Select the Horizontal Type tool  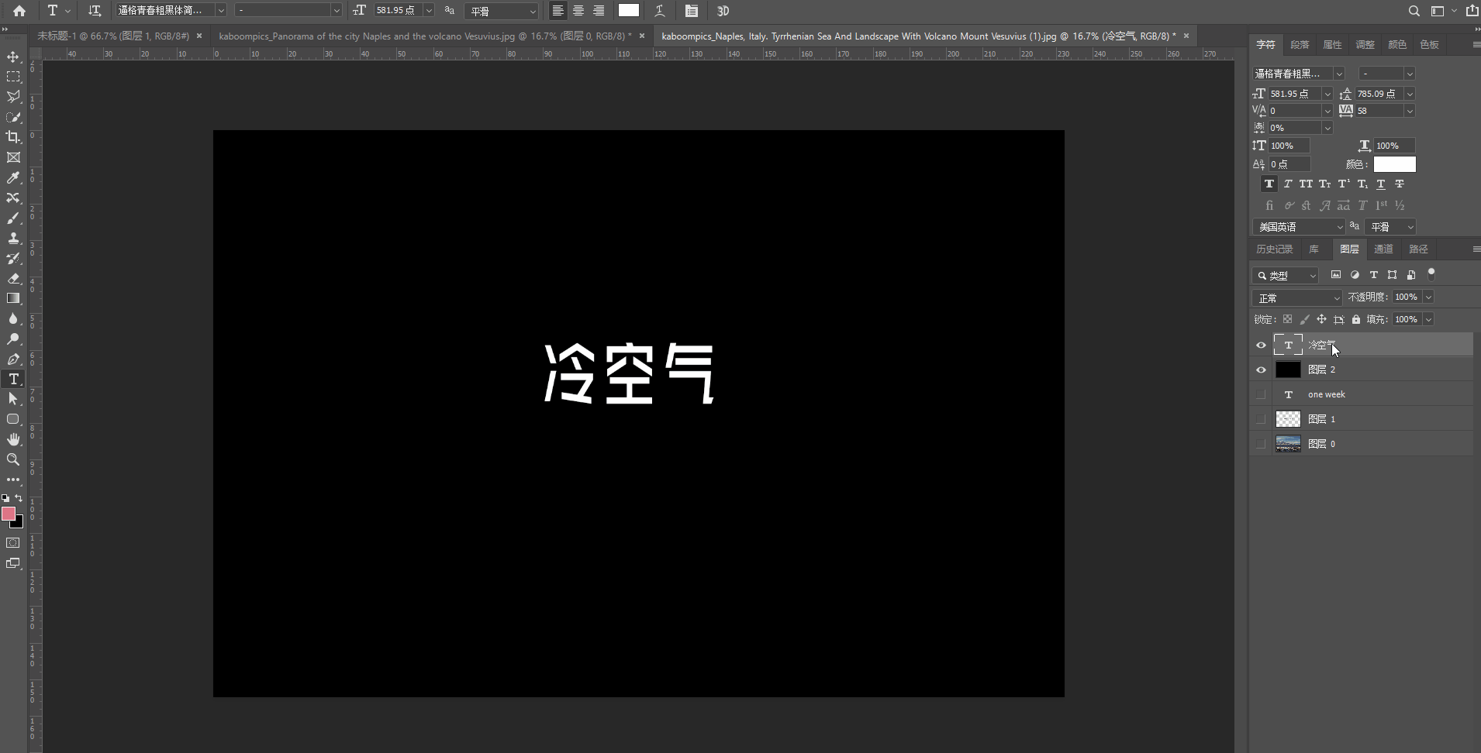(x=13, y=379)
